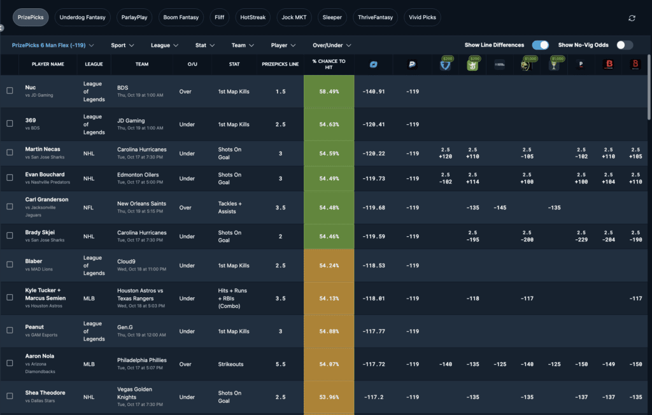This screenshot has height=415, width=652.
Task: Click the 53.96% cell in Shea Theodore's row
Action: 329,397
